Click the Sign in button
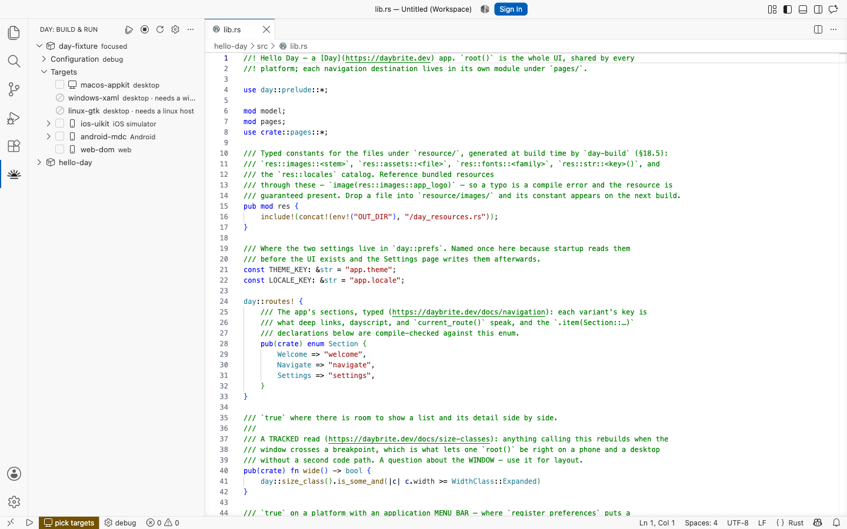Image resolution: width=847 pixels, height=529 pixels. point(511,9)
